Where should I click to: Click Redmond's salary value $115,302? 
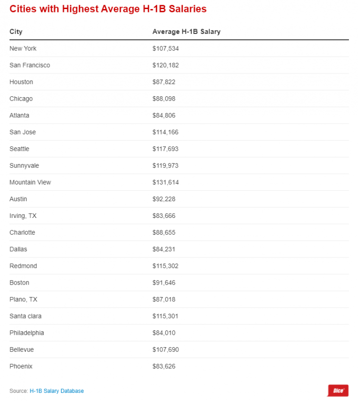(x=166, y=266)
